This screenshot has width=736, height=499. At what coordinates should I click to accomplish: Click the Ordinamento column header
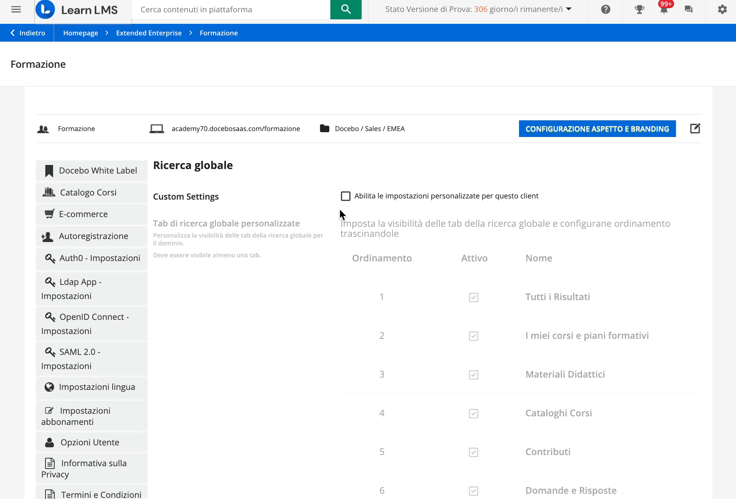[x=382, y=258]
